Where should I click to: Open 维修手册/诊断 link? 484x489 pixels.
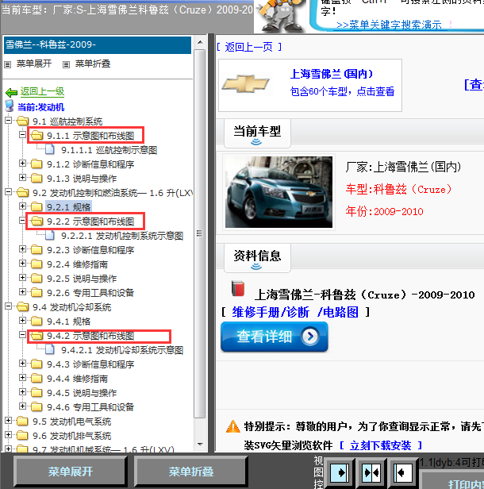271,312
